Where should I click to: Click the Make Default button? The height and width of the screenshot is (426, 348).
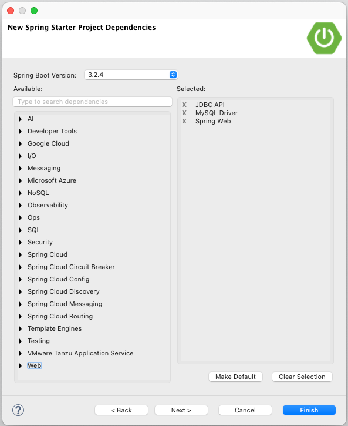pyautogui.click(x=235, y=377)
